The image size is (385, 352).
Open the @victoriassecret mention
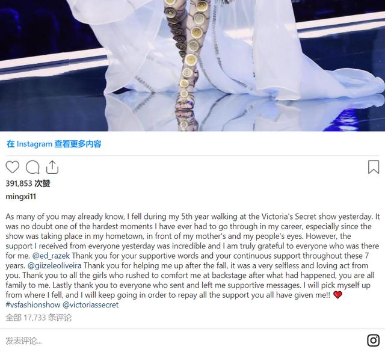tap(91, 305)
